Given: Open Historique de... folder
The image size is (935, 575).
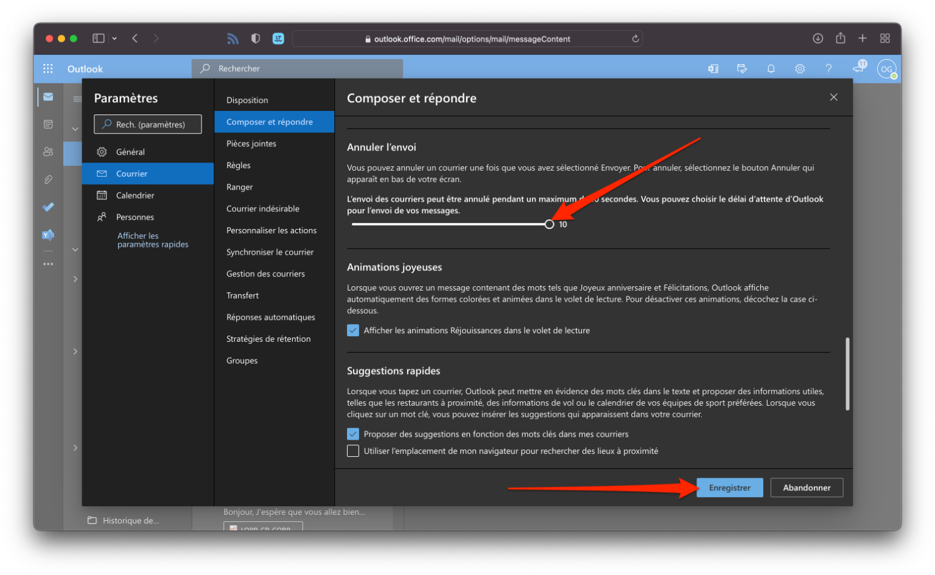Looking at the screenshot, I should coord(124,521).
